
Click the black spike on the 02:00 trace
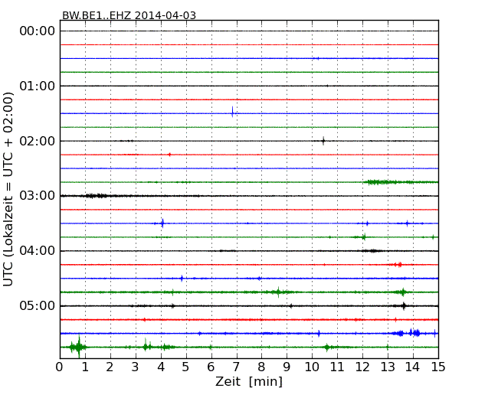click(323, 141)
